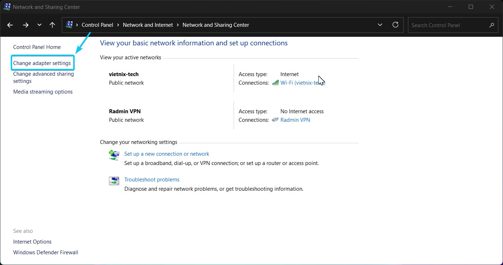503x265 pixels.
Task: Open Change adapter settings
Action: click(42, 63)
